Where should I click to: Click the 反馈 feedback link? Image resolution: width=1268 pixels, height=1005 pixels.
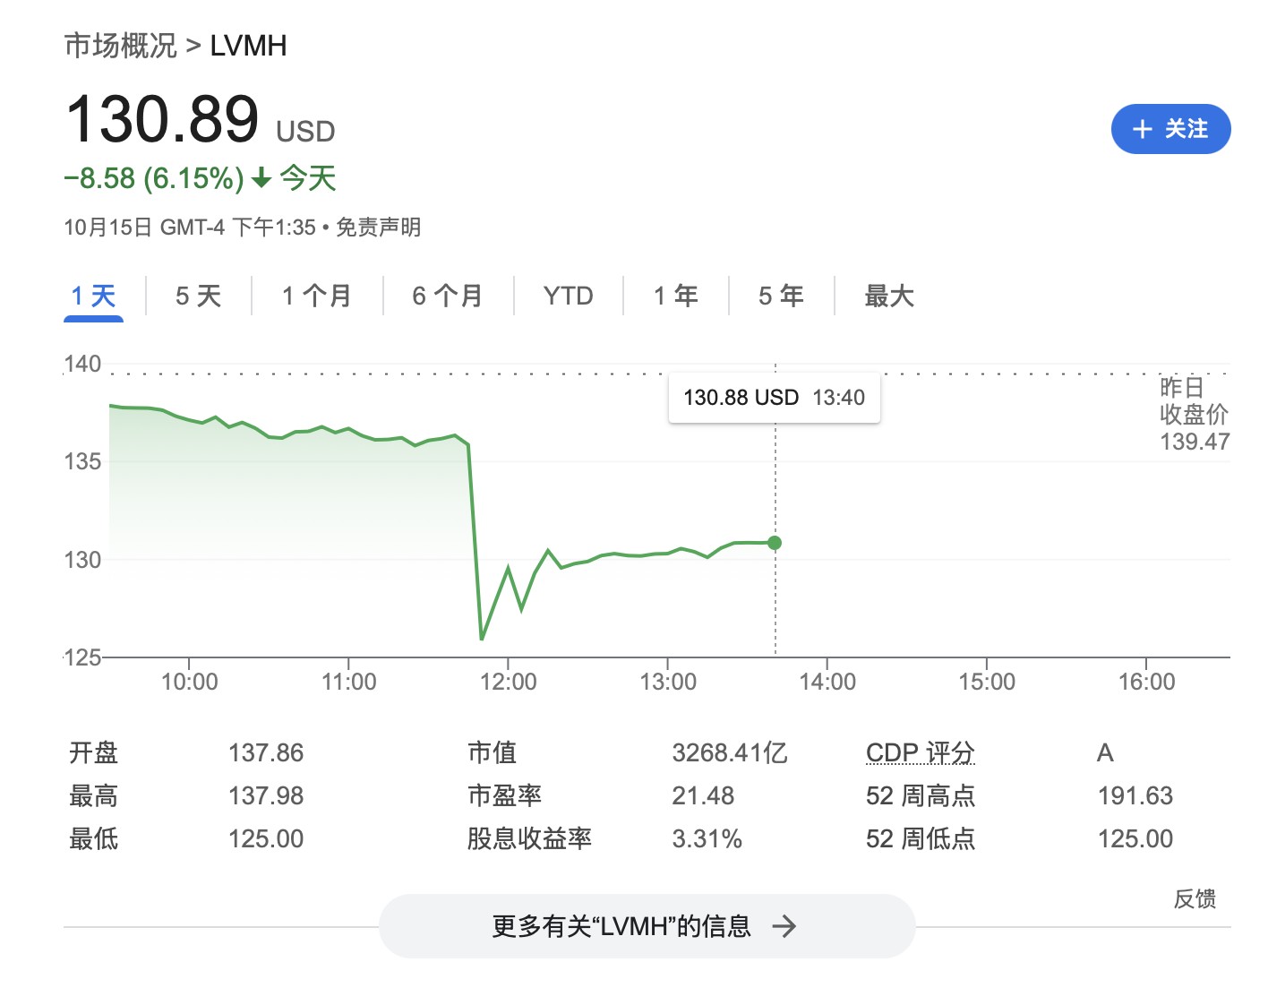point(1195,898)
